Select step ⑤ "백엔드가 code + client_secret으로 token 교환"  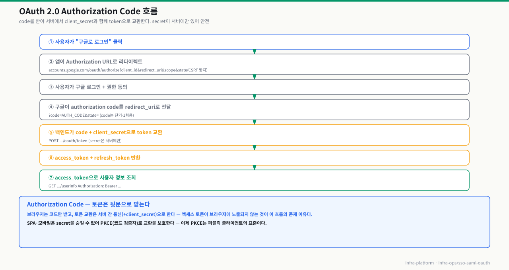[254, 135]
